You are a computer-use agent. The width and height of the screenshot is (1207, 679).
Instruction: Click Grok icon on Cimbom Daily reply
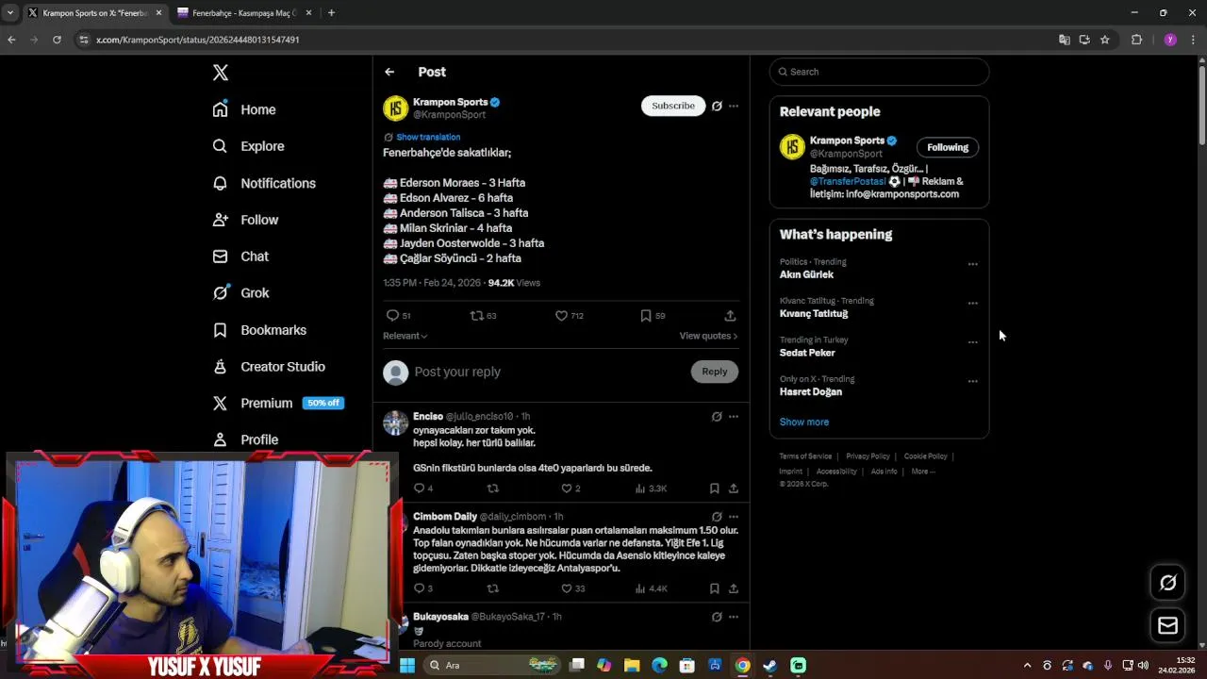717,517
